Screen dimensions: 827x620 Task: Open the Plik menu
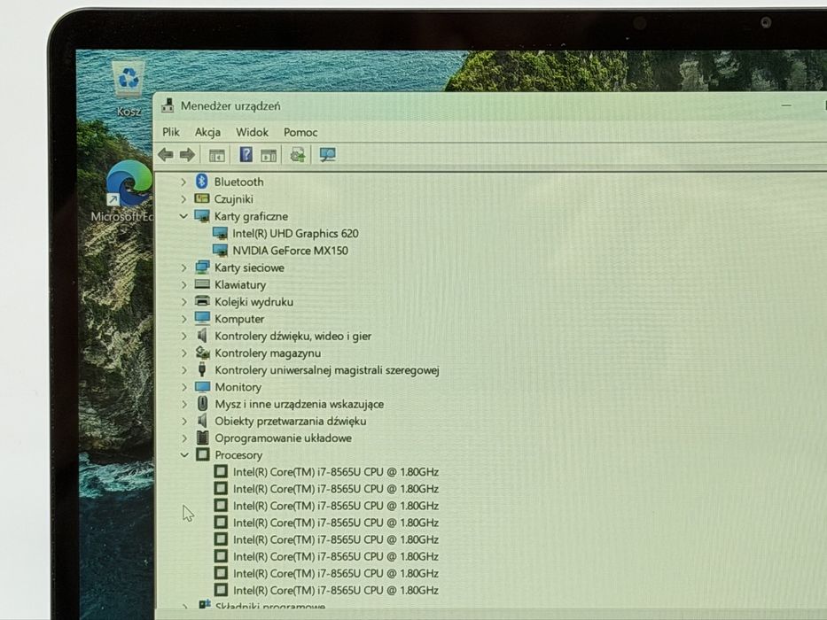click(171, 132)
